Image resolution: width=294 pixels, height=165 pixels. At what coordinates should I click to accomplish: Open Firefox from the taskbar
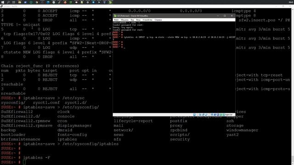click(x=65, y=2)
